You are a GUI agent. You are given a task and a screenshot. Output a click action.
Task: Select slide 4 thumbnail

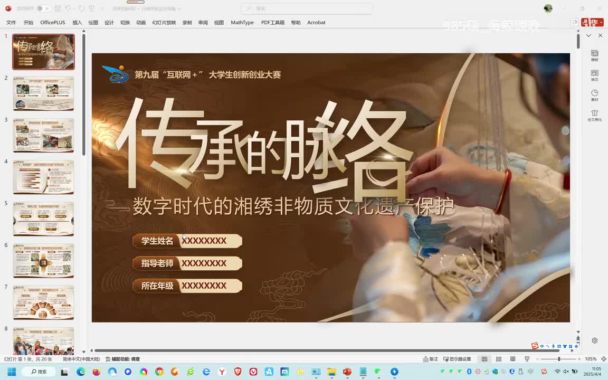(43, 177)
